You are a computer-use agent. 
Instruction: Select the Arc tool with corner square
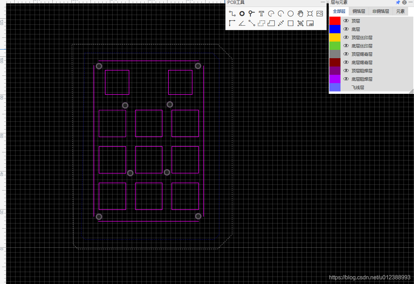(x=271, y=14)
